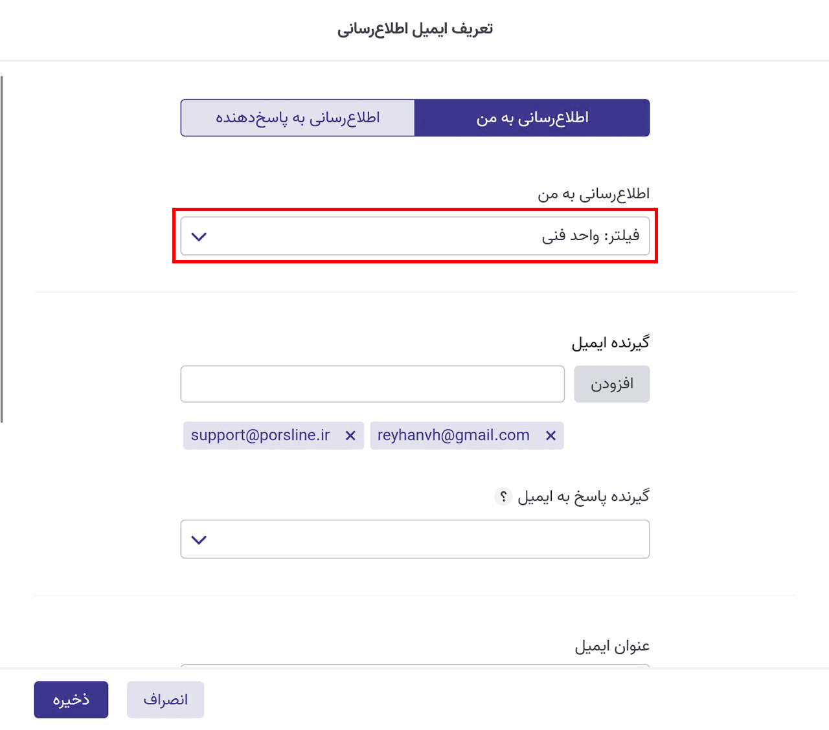Click the vertical scrollbar of the dialog
829x730 pixels.
coord(2,249)
